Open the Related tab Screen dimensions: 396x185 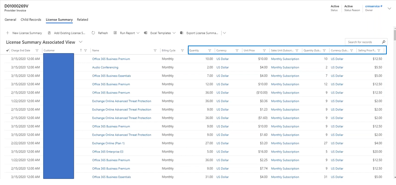[x=82, y=20]
